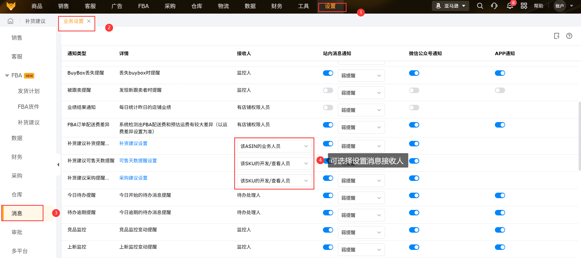Click the 待办逾期提醒 row label
Screen dimensions: 581x258
click(x=81, y=212)
